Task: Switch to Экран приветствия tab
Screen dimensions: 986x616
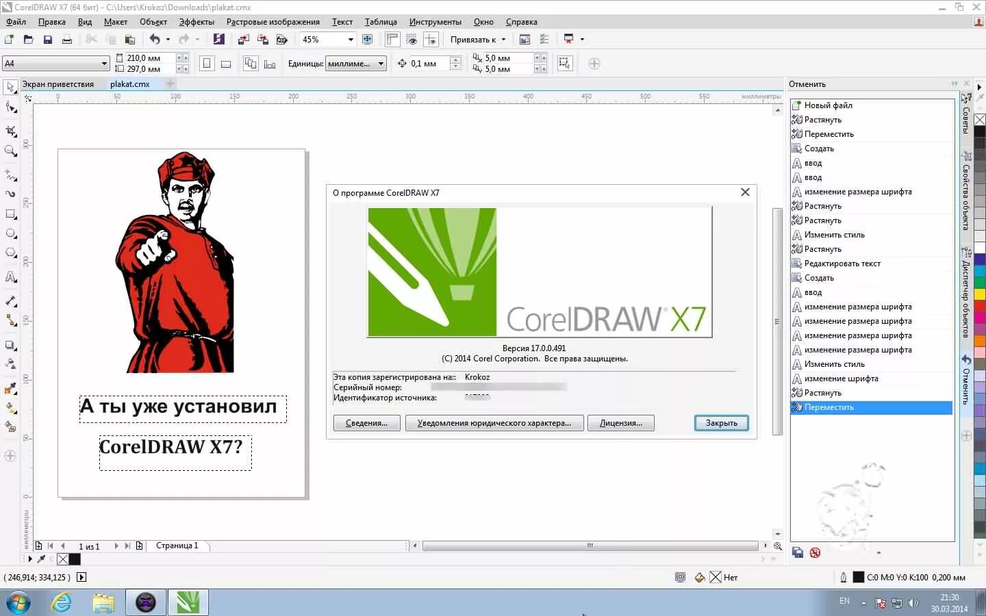Action: 58,84
